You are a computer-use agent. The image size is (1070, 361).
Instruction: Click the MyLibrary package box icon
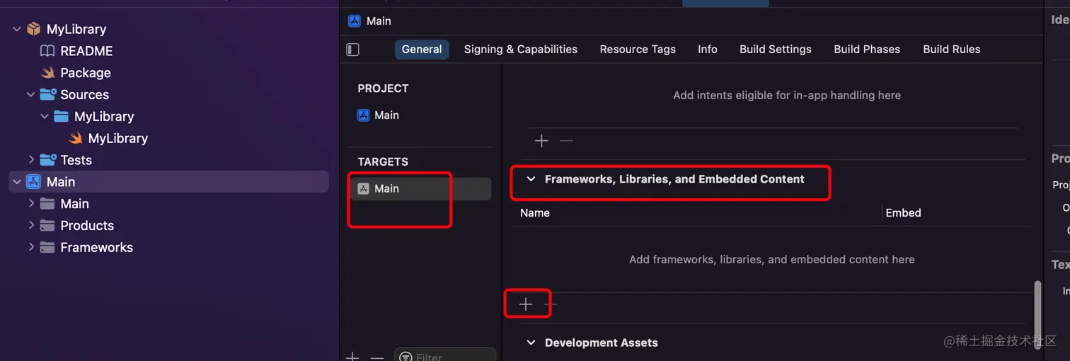(33, 29)
